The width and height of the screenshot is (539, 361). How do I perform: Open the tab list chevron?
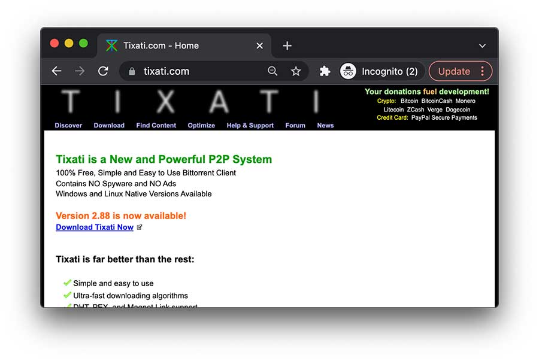(x=482, y=45)
